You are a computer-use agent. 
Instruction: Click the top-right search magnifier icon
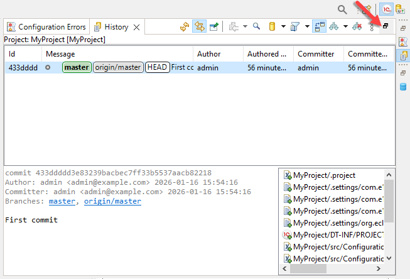click(342, 9)
